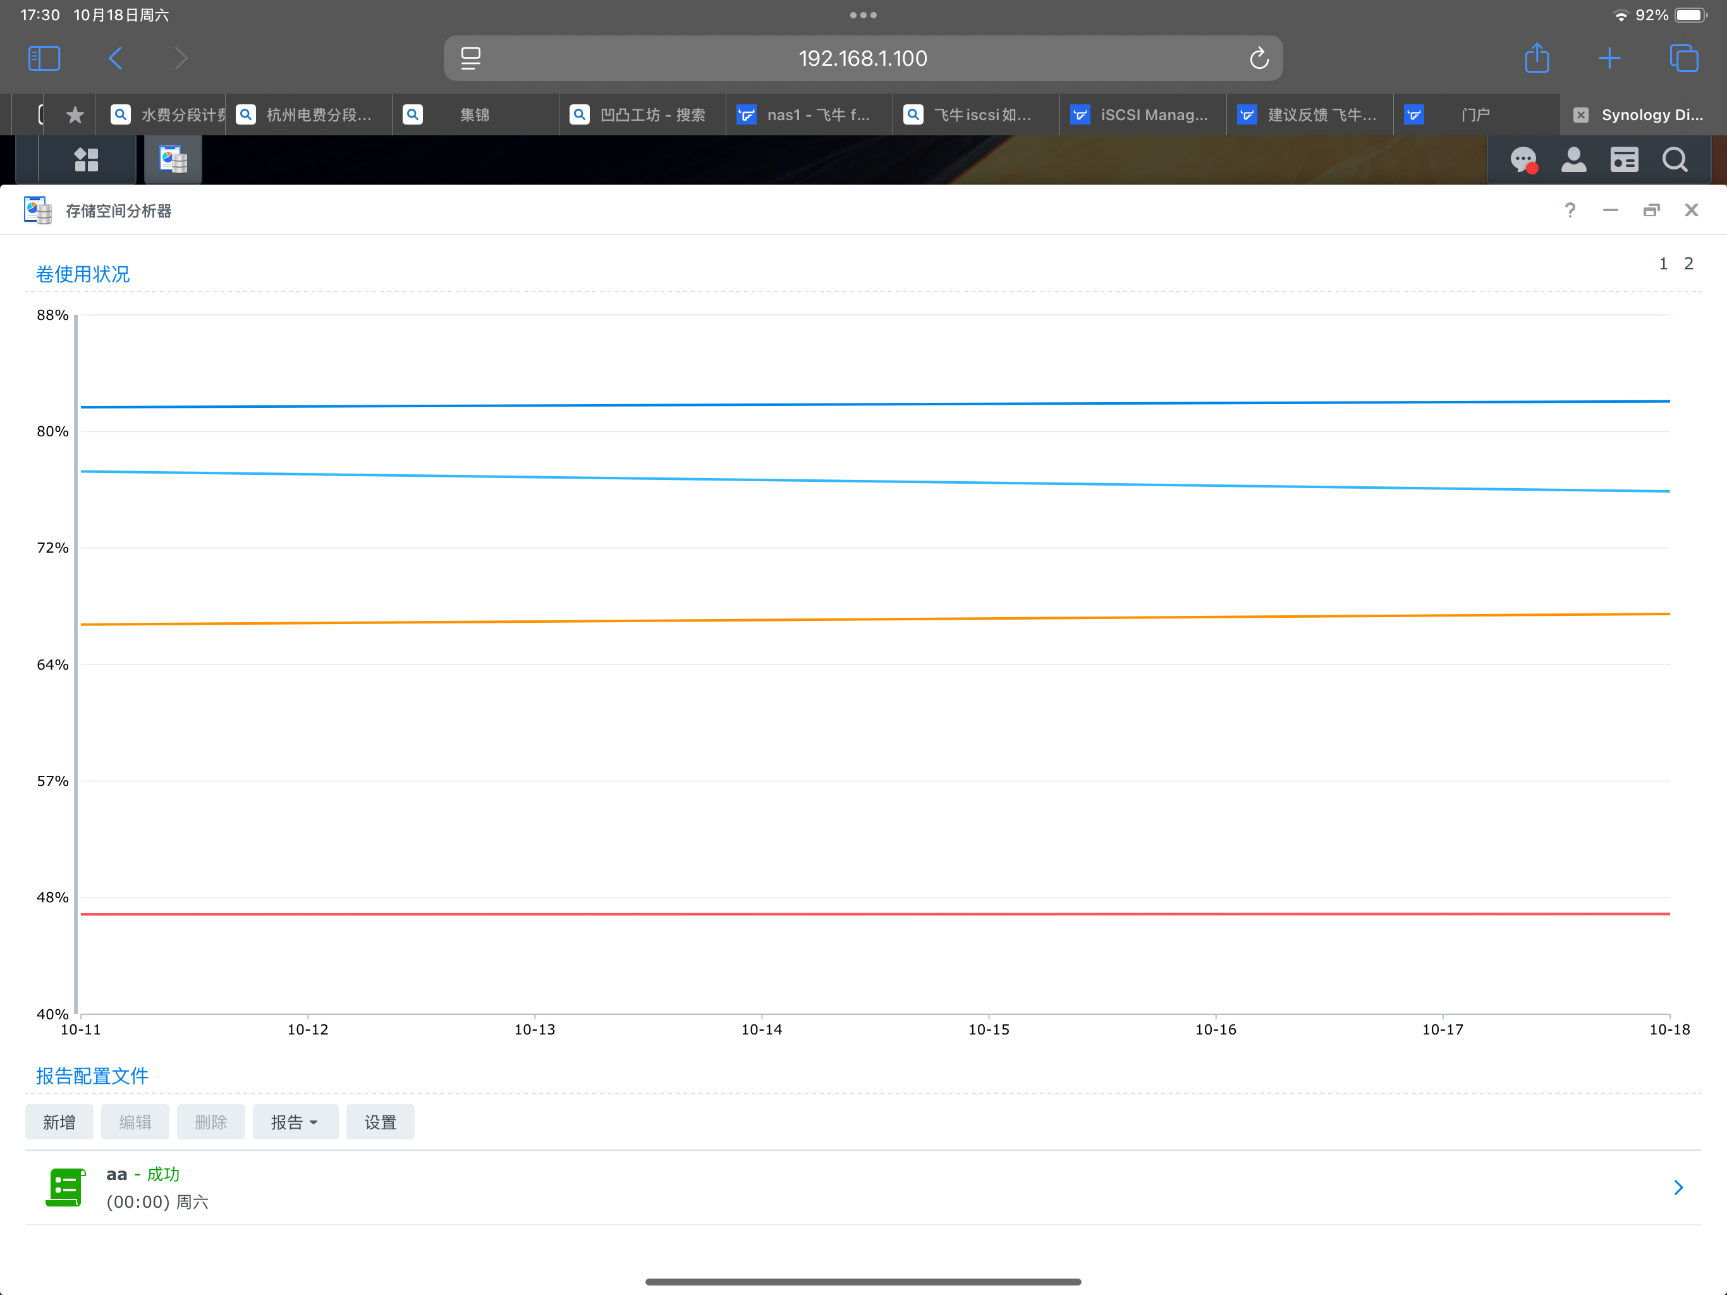Image resolution: width=1727 pixels, height=1295 pixels.
Task: Click the 设置 button
Action: [x=380, y=1122]
